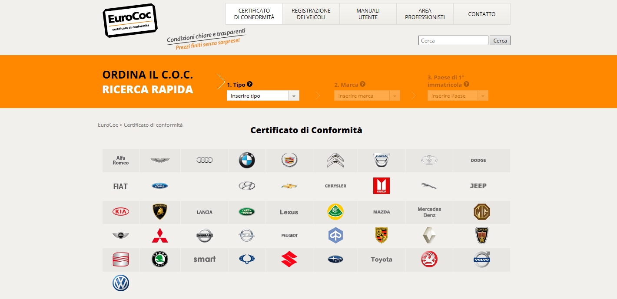Screen dimensions: 617x299
Task: Focus the Cerca search text field
Action: click(453, 40)
